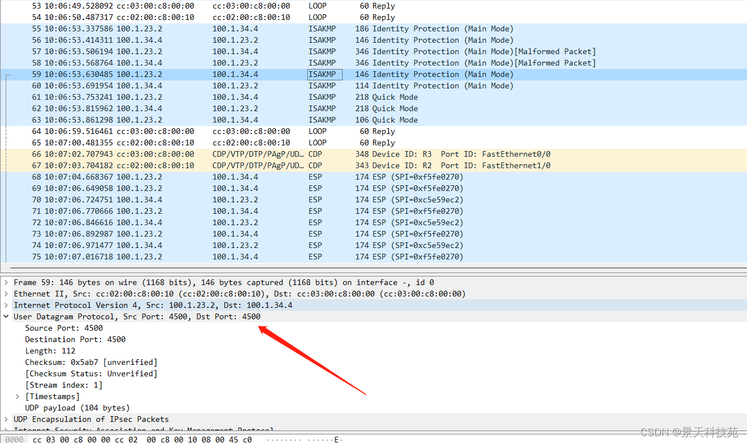The width and height of the screenshot is (747, 443).
Task: Click Source Port: 4500 field
Action: click(64, 328)
